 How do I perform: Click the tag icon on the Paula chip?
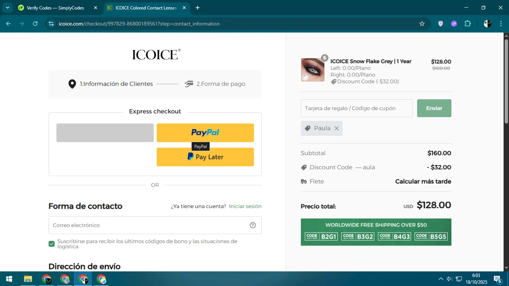(x=308, y=128)
